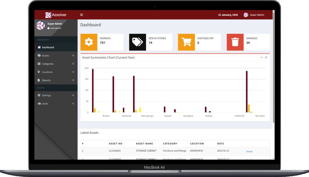309x177 pixels.
Task: Open the Locations menu
Action: pyautogui.click(x=56, y=72)
